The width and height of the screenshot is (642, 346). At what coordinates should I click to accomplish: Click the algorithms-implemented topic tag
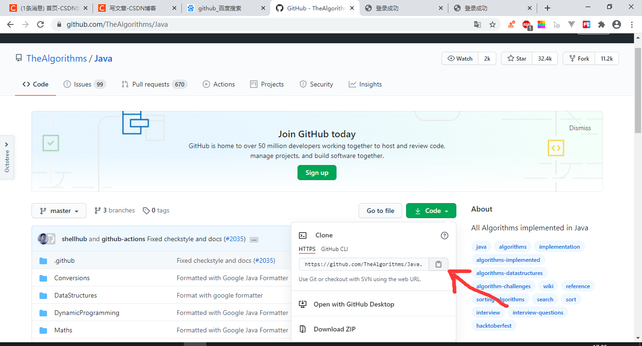pos(508,259)
